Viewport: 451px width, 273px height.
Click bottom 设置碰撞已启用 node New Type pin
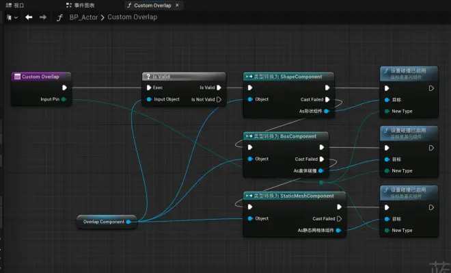coord(387,231)
